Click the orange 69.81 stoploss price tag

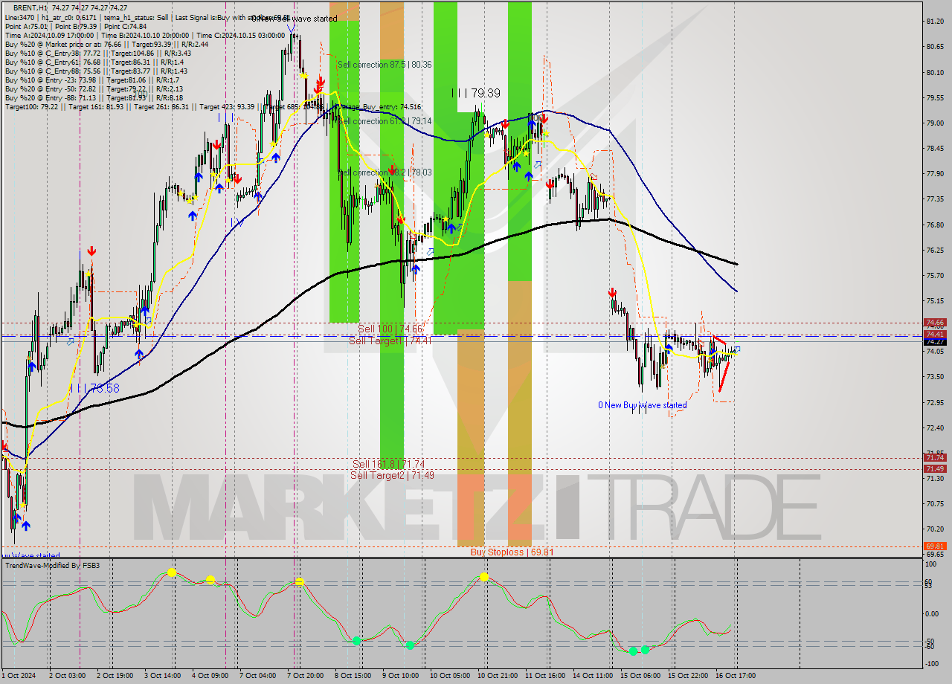pos(934,546)
